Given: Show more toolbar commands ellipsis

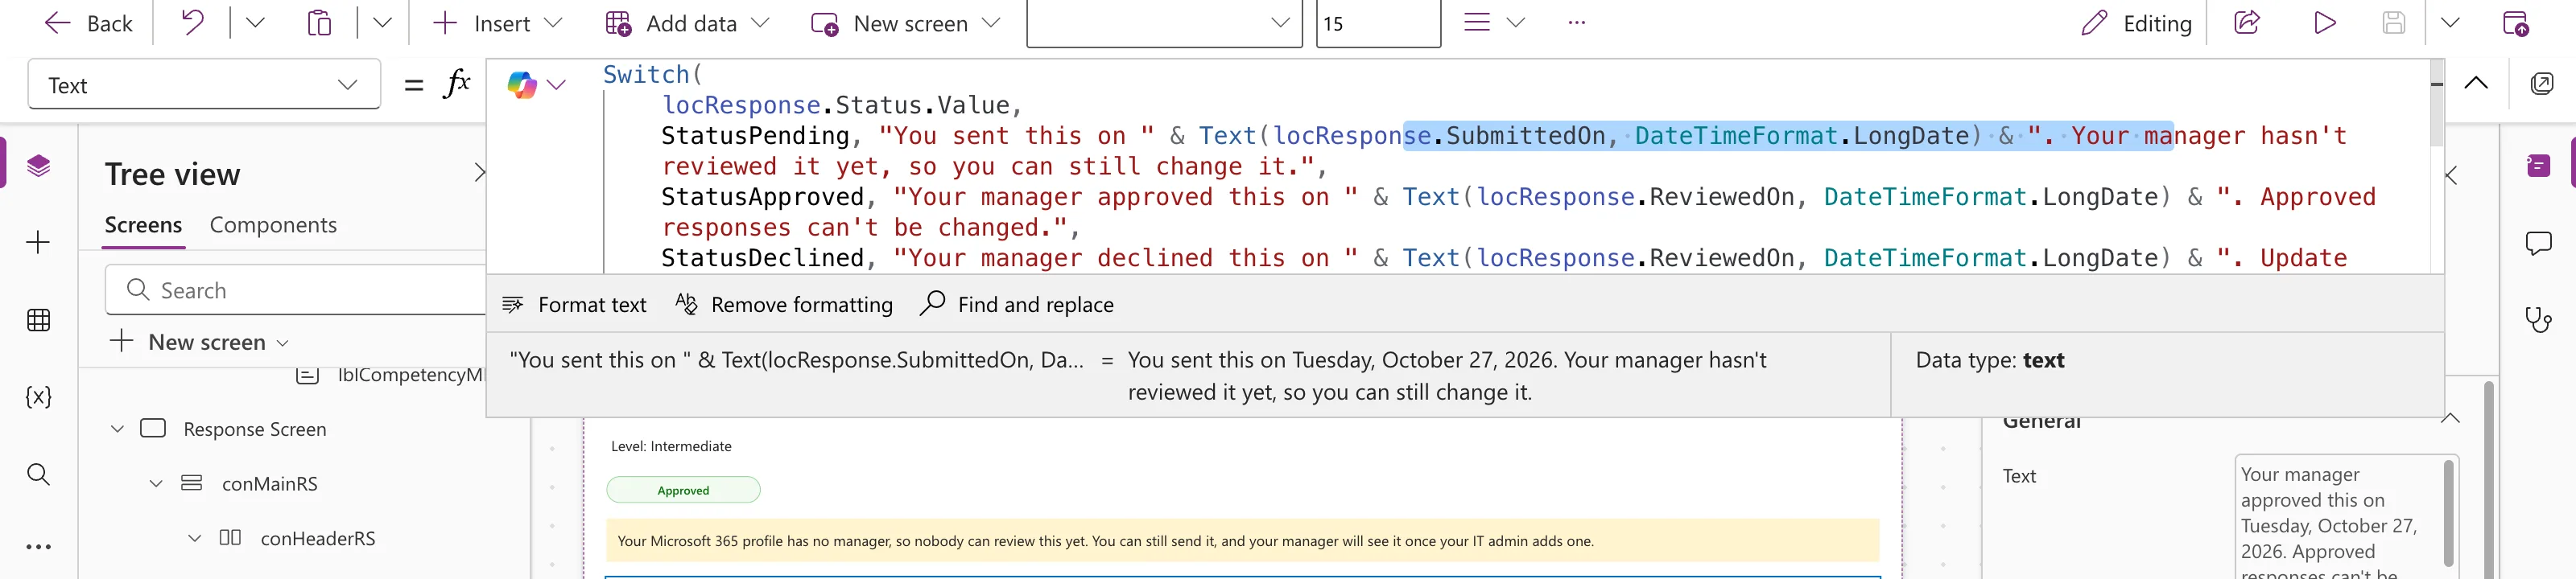Looking at the screenshot, I should tap(1577, 22).
